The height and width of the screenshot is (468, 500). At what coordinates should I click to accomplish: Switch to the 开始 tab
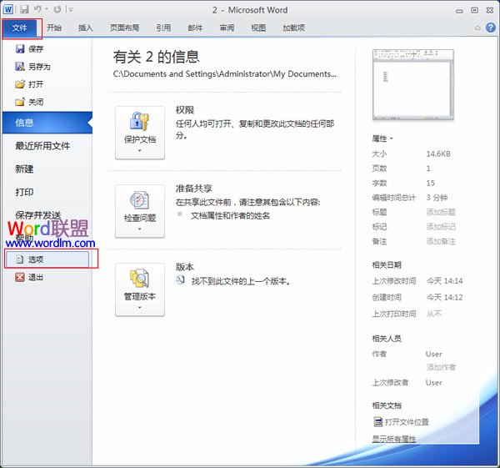[54, 28]
